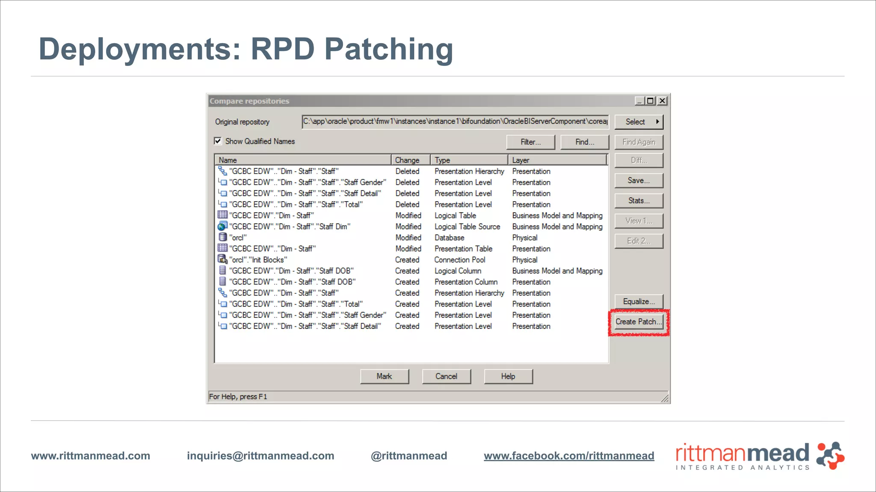Click the Create Patch button
The width and height of the screenshot is (876, 492).
(x=639, y=322)
